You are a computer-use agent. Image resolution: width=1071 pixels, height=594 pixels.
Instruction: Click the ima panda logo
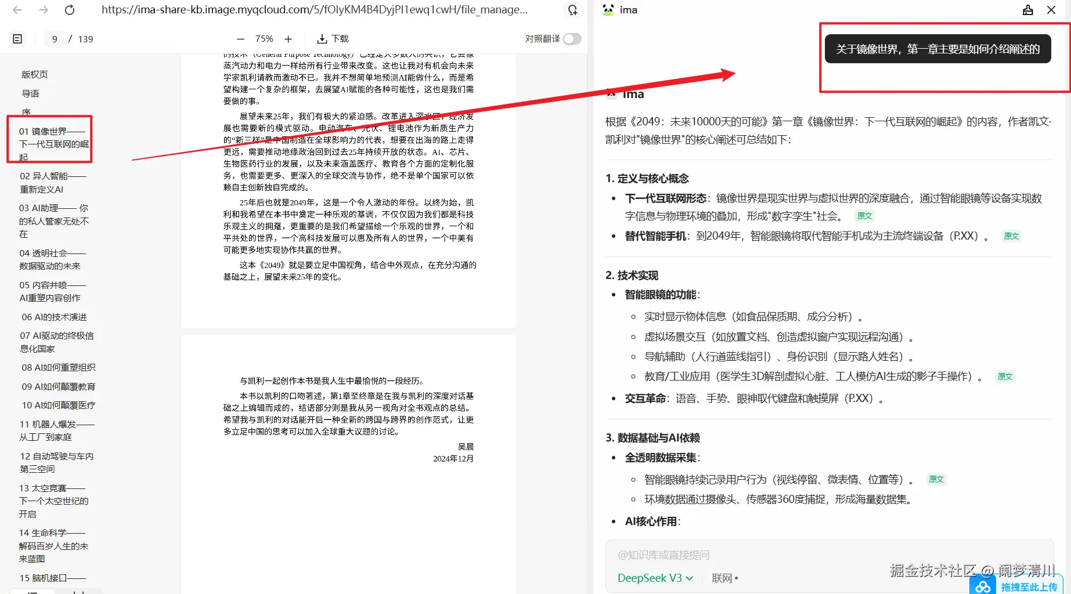coord(608,10)
